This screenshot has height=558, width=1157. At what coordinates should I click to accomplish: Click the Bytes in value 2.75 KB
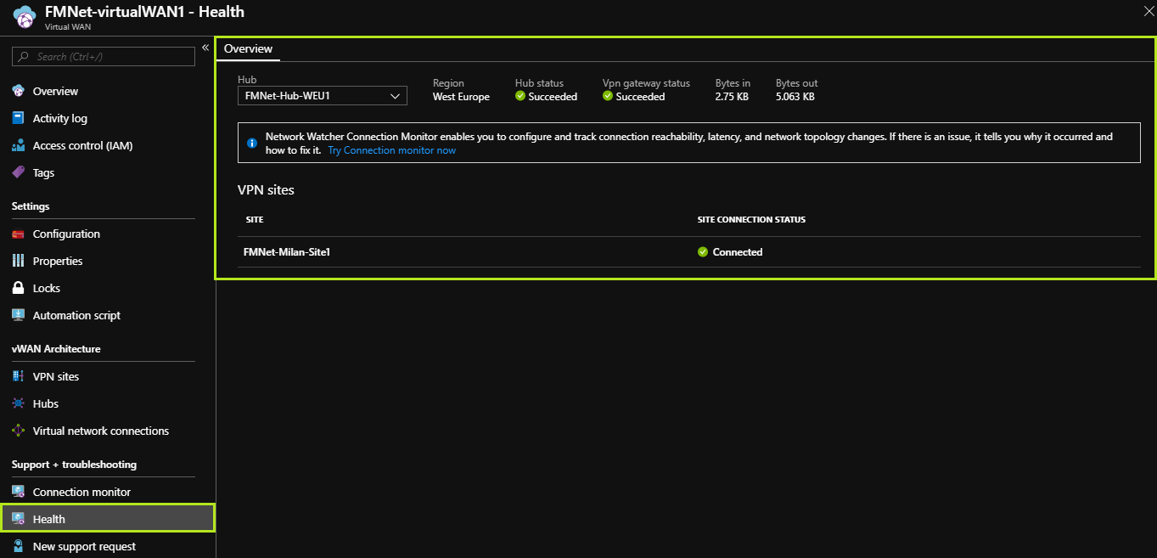(732, 97)
